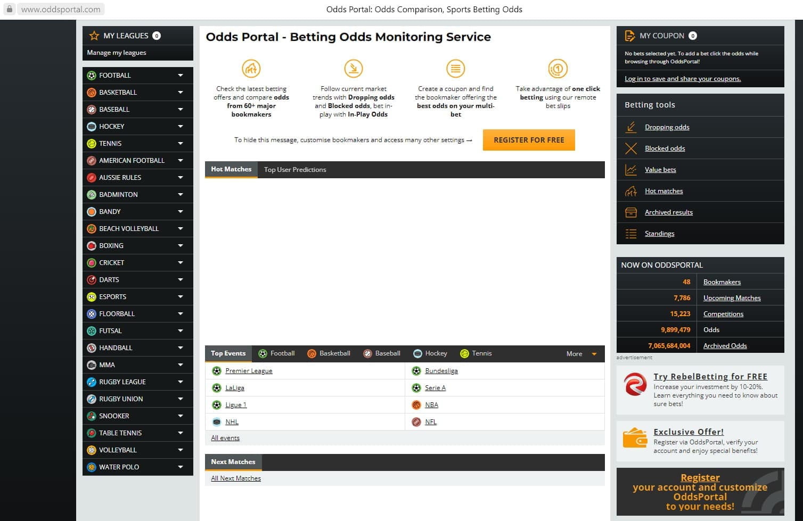The width and height of the screenshot is (803, 521).
Task: Click the Hot matches icon
Action: click(631, 191)
